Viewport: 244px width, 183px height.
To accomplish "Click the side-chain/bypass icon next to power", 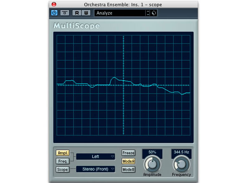I will click(65, 13).
